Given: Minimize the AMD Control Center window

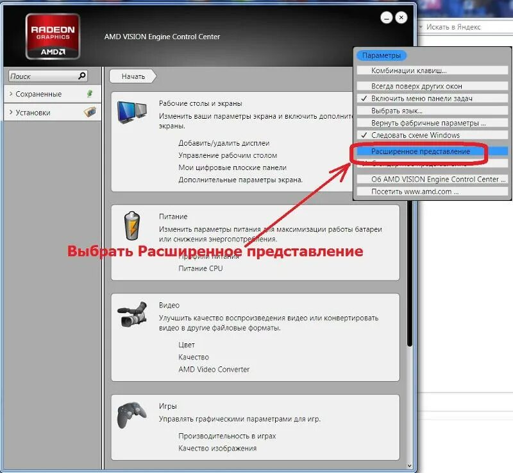Looking at the screenshot, I should point(387,18).
